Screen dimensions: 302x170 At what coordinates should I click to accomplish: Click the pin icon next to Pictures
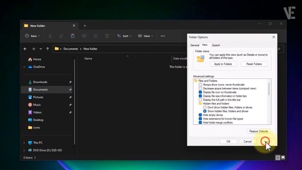70,97
